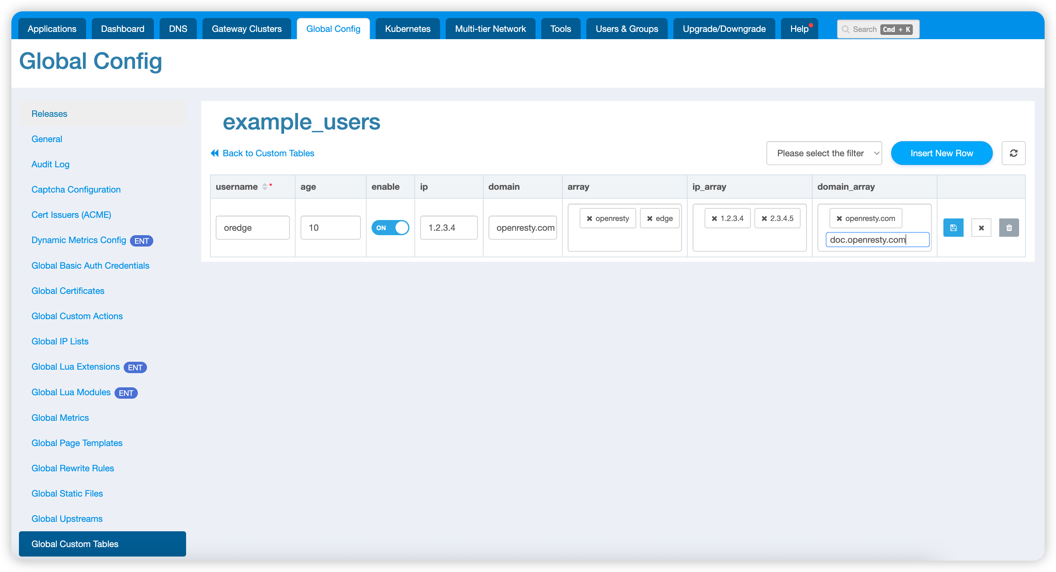Remove the 1.2.3.4 tag from ip_array
1056x572 pixels.
click(714, 218)
